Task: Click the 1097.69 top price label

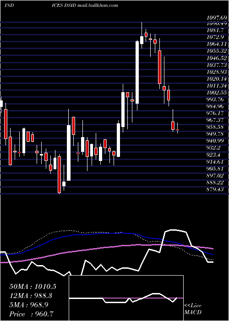Action: click(x=217, y=18)
